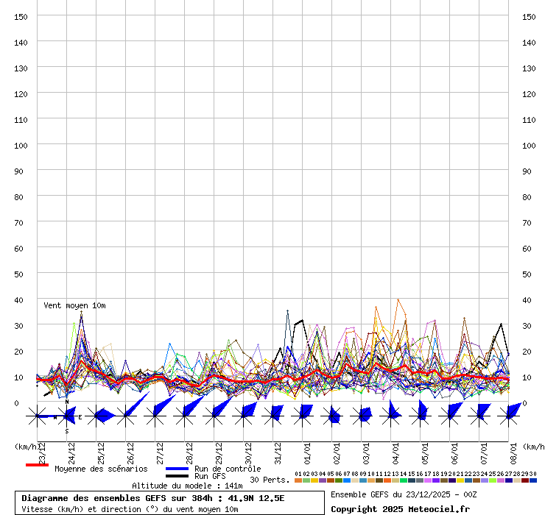Viewport: 545px width, 515px height.
Task: Click the 'Vent moyen 10m' chart label
Action: tap(74, 305)
